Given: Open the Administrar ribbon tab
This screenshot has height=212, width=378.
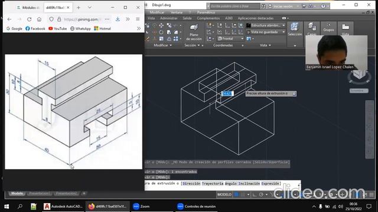Looking at the screenshot, I should click(x=168, y=18).
